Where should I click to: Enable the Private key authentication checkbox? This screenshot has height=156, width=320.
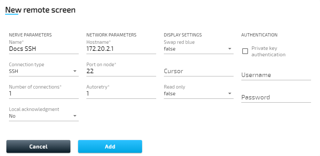click(x=245, y=51)
